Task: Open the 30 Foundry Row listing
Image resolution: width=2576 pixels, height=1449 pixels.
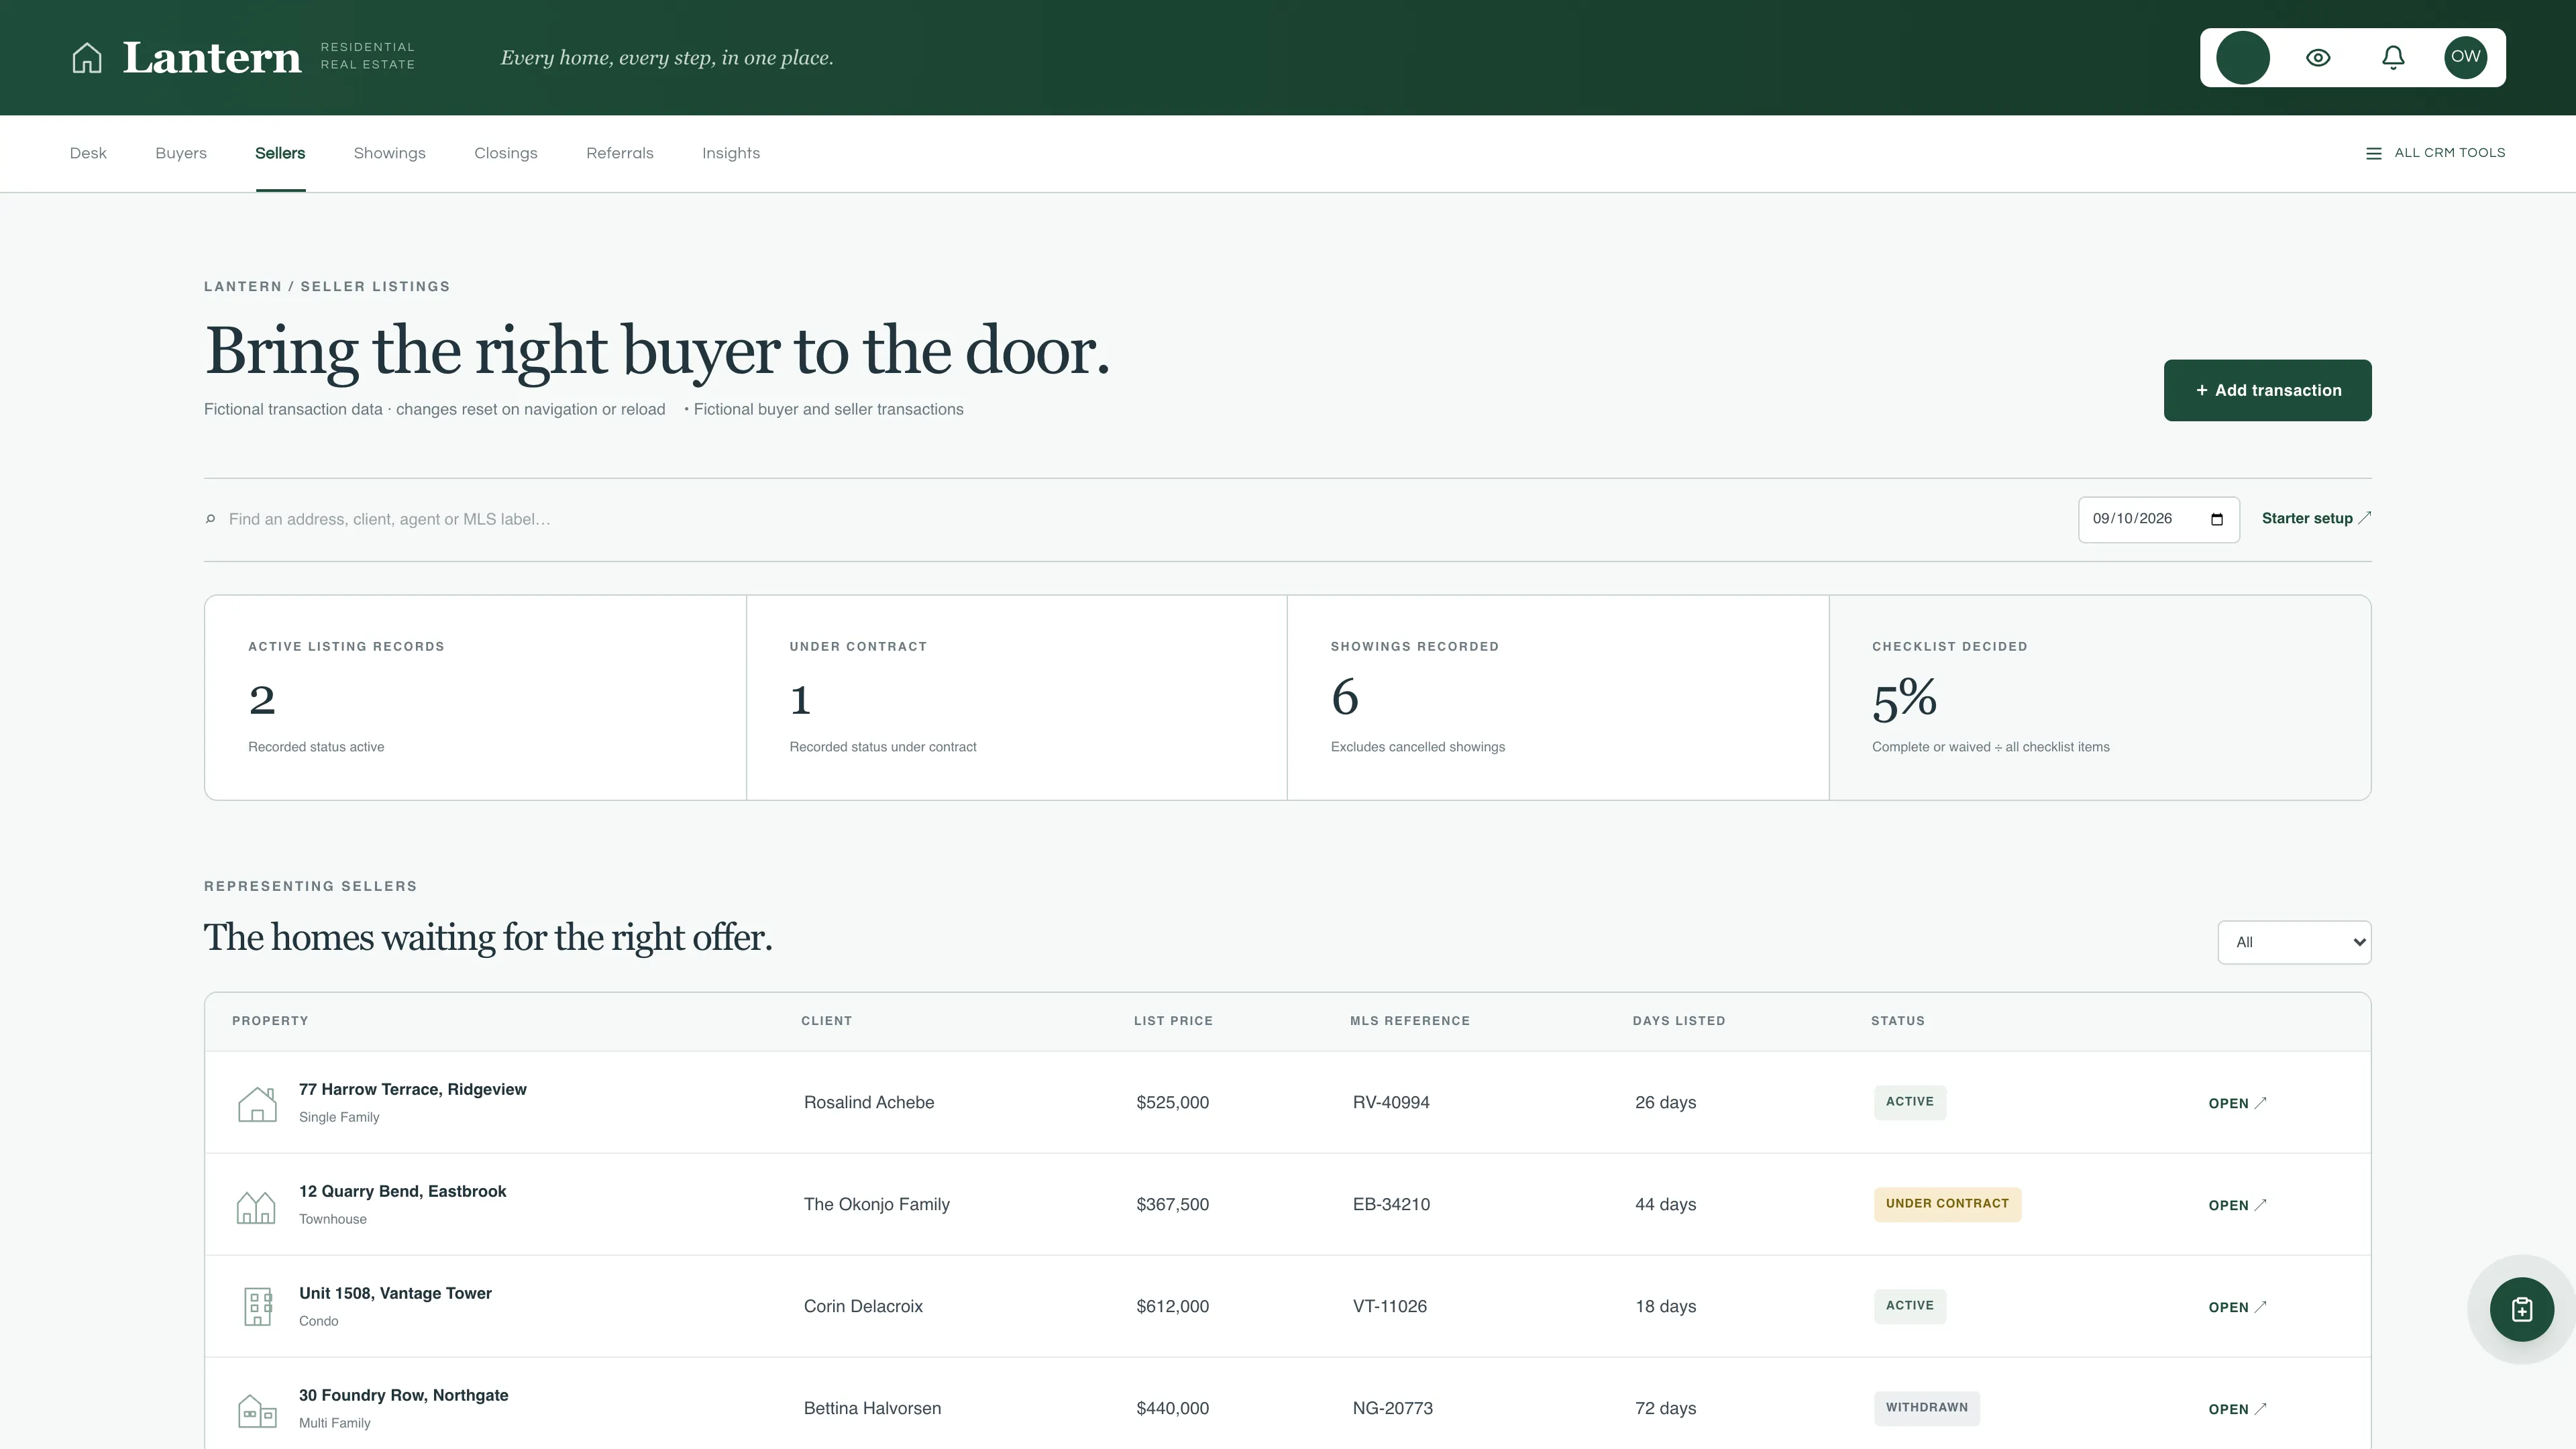Action: tap(2237, 1409)
